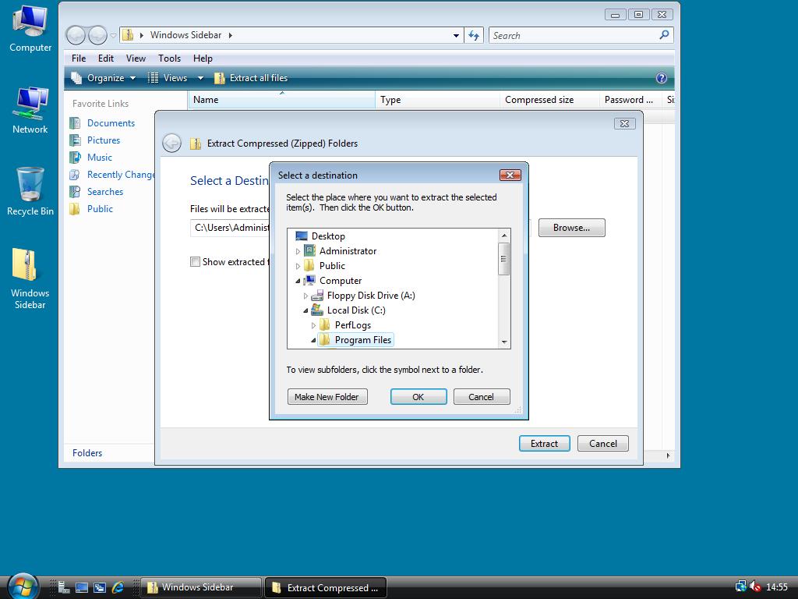Screen dimensions: 798x599
Task: Click the wizard back arrow button
Action: coord(171,144)
